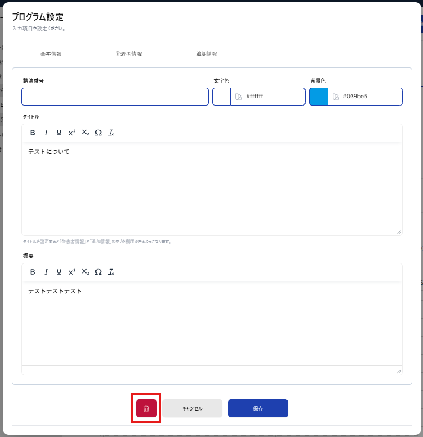Apply Underline in the title editor
The height and width of the screenshot is (437, 423).
click(59, 133)
